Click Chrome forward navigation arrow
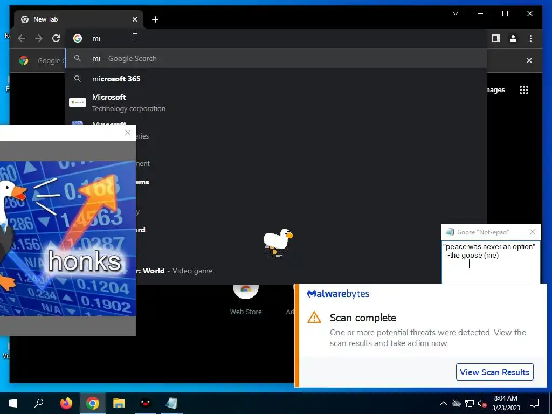 pos(39,38)
